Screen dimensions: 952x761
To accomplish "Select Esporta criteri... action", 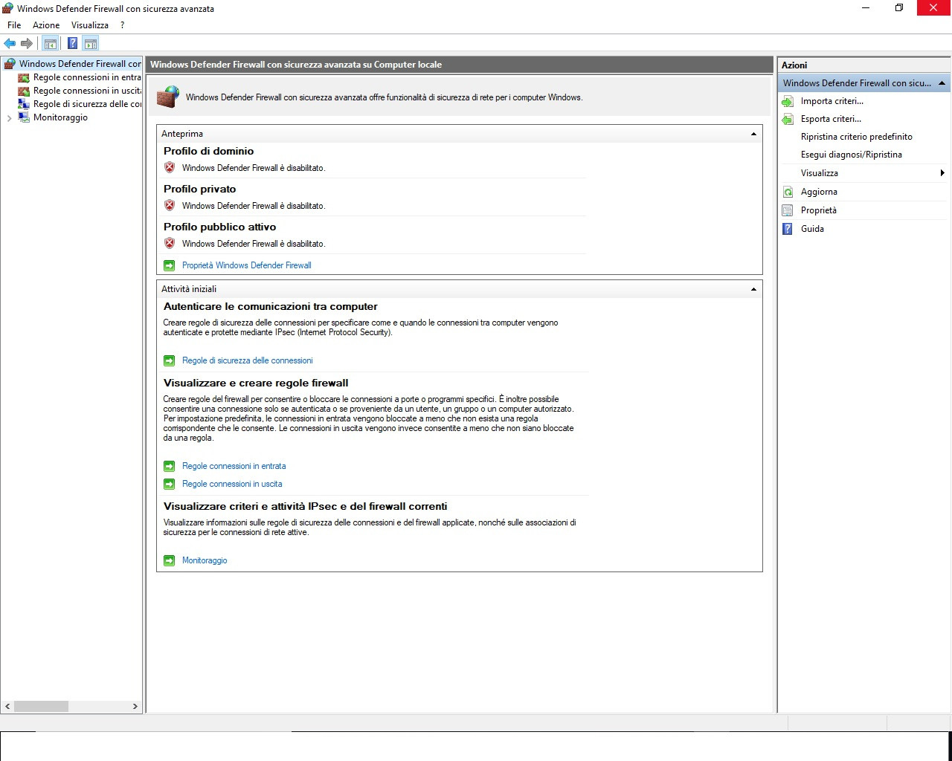I will click(831, 119).
